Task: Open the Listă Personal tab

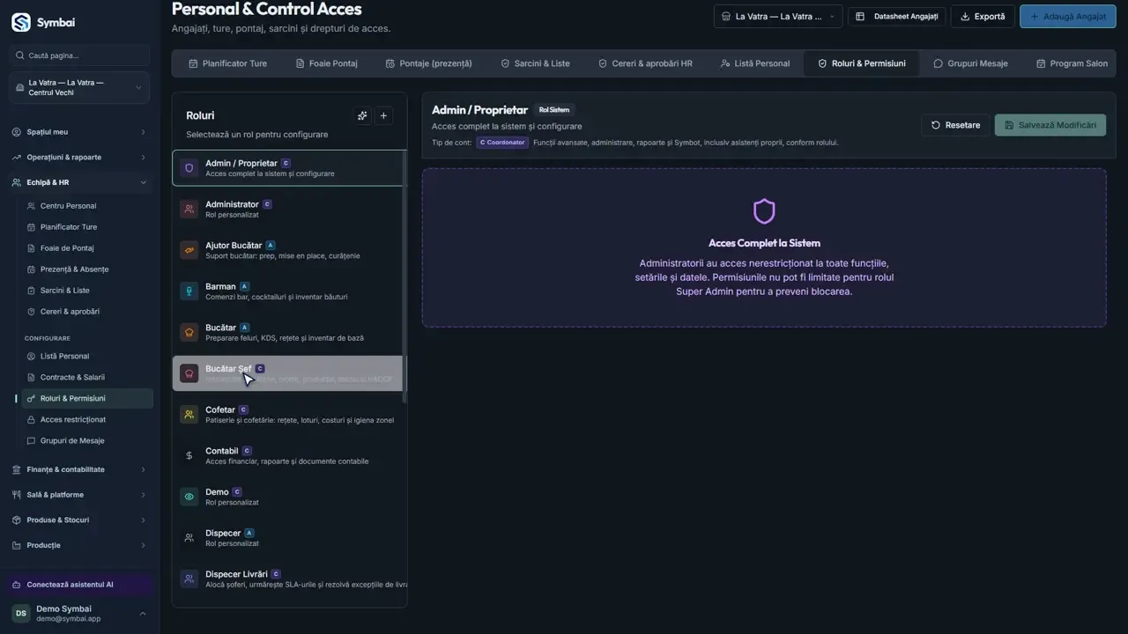Action: tap(754, 63)
